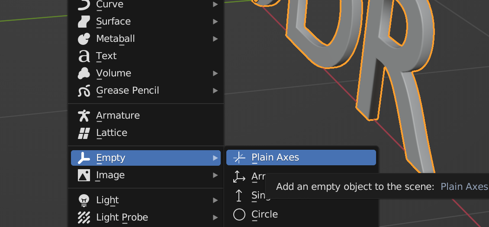Image resolution: width=489 pixels, height=227 pixels.
Task: Click the Plain Axes empty icon
Action: point(239,158)
